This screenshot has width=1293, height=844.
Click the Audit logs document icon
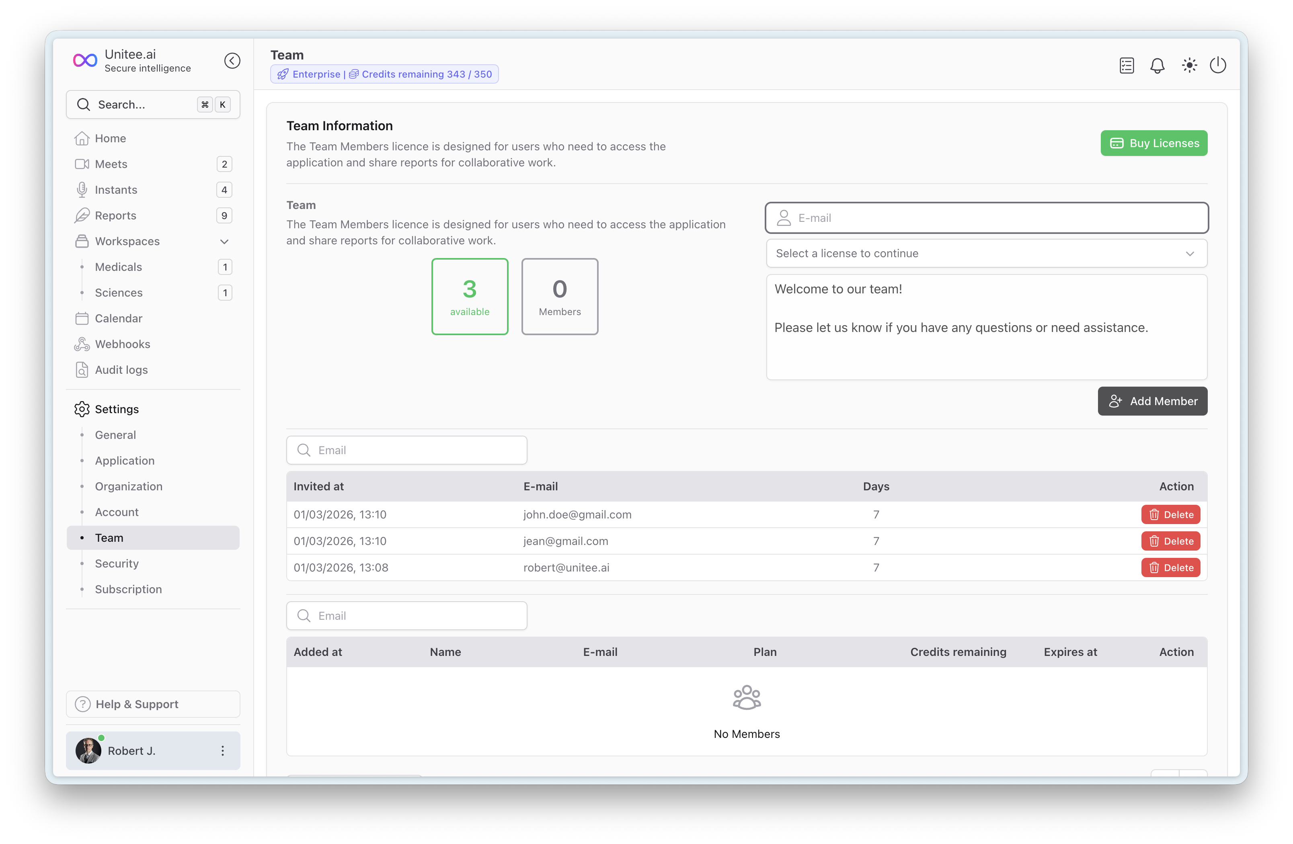[x=82, y=370]
